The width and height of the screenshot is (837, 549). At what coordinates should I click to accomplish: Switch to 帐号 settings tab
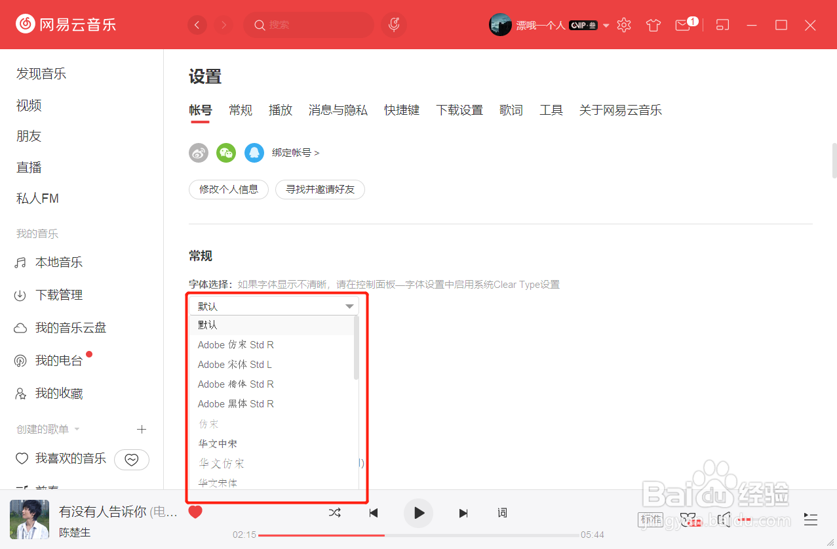(x=200, y=110)
